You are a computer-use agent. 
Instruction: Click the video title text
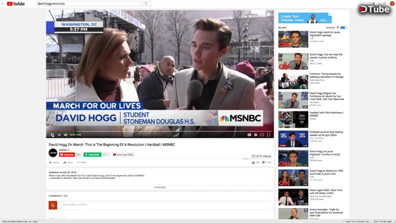[112, 144]
